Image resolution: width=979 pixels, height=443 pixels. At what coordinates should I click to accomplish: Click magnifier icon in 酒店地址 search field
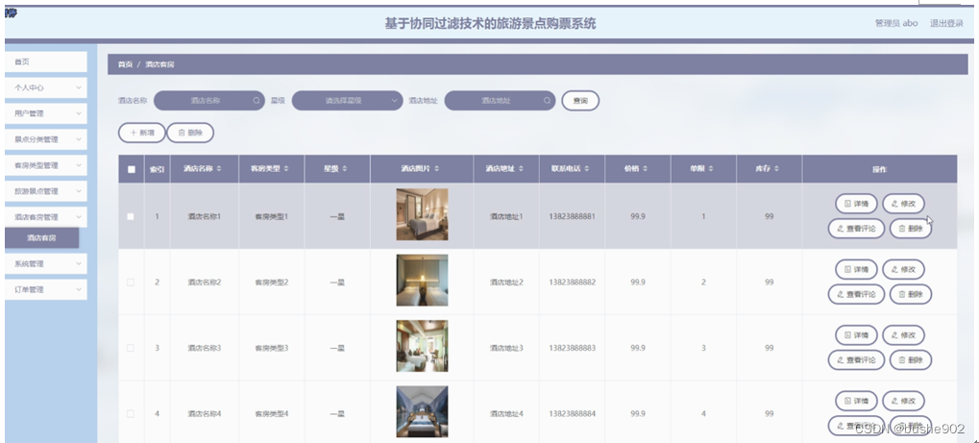(x=547, y=101)
